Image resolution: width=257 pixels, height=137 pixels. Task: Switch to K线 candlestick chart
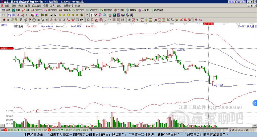click(26, 10)
